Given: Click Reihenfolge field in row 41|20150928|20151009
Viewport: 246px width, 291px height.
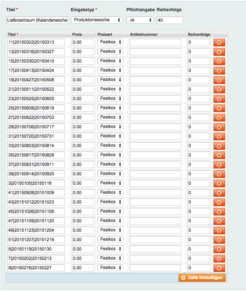Looking at the screenshot, I should pos(199,193).
